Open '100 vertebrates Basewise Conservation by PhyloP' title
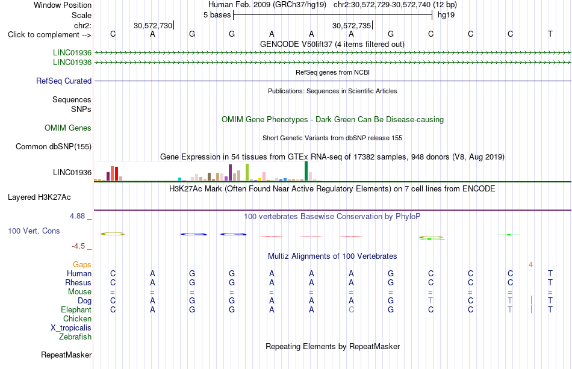 point(332,216)
